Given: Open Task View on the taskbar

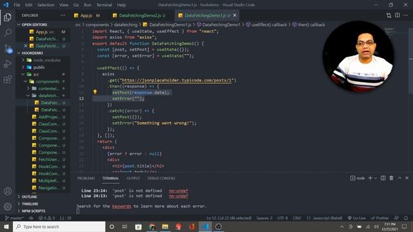Looking at the screenshot, I should [125, 226].
